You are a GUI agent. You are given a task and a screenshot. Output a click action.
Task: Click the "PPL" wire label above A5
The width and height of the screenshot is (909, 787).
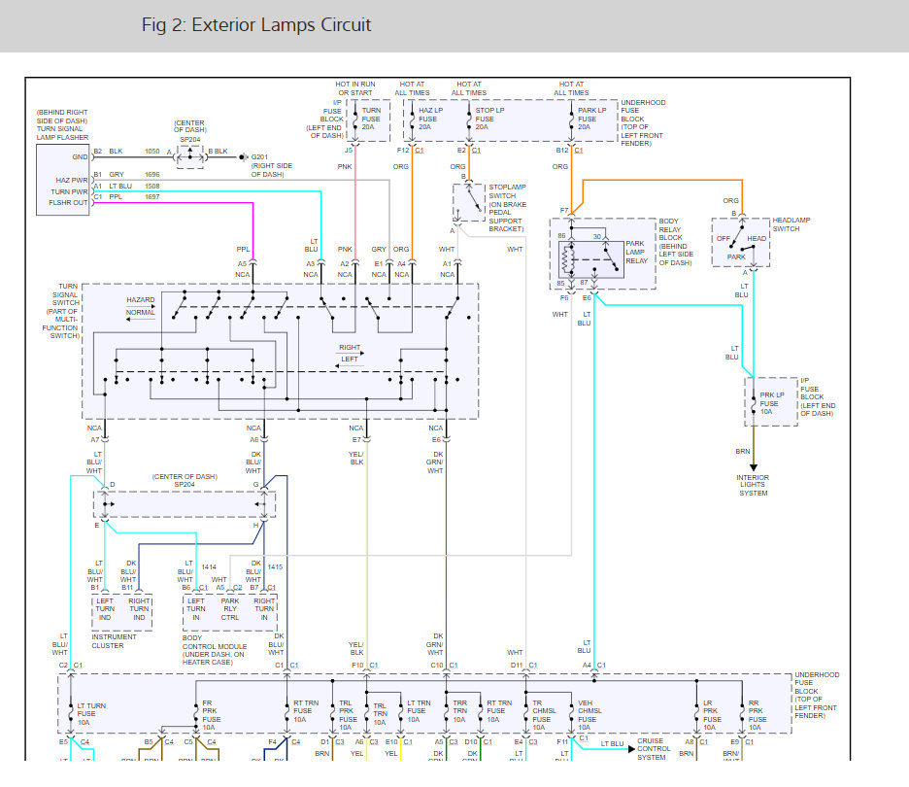pos(243,250)
